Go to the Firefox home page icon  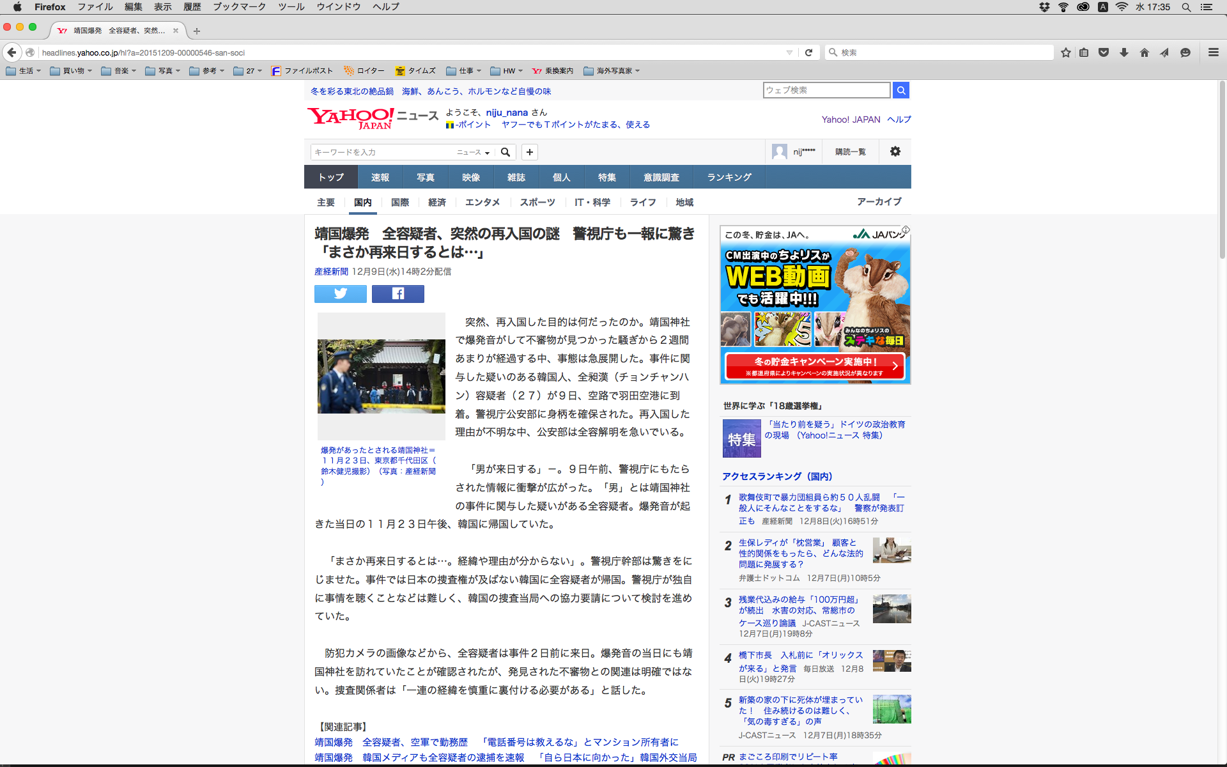(1144, 52)
